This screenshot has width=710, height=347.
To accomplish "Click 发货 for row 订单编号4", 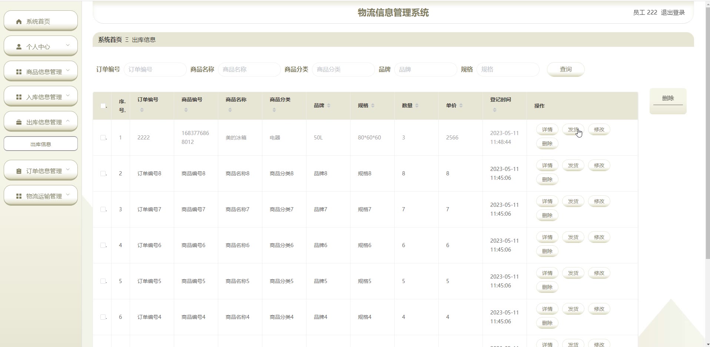I will tap(573, 309).
